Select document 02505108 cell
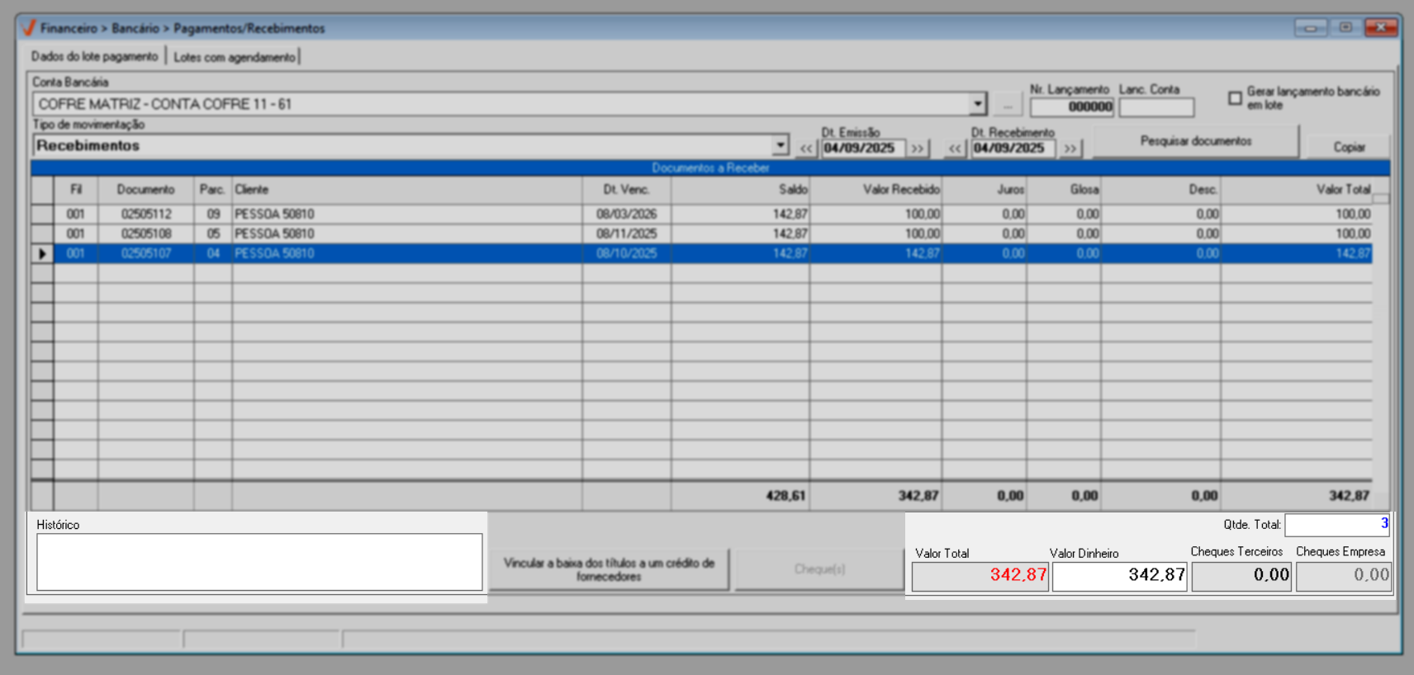1414x675 pixels. coord(146,234)
